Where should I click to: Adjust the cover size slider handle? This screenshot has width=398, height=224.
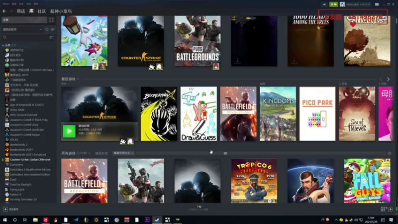[225, 153]
